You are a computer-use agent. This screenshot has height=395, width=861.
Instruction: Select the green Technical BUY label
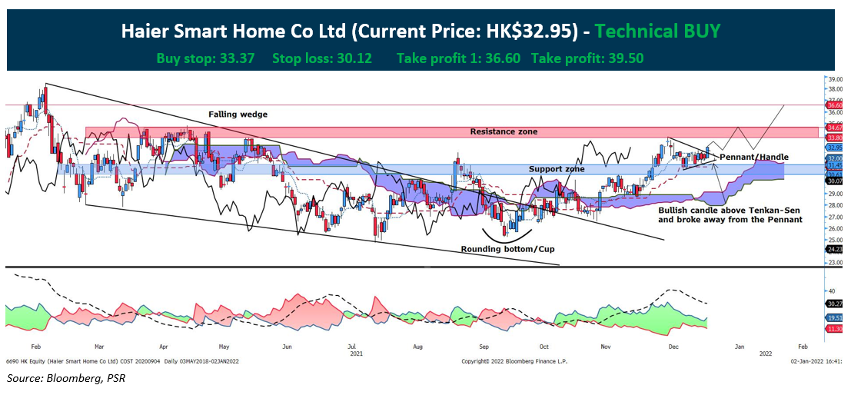click(657, 32)
